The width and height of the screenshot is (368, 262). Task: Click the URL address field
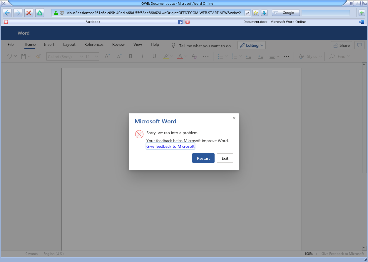pos(154,13)
